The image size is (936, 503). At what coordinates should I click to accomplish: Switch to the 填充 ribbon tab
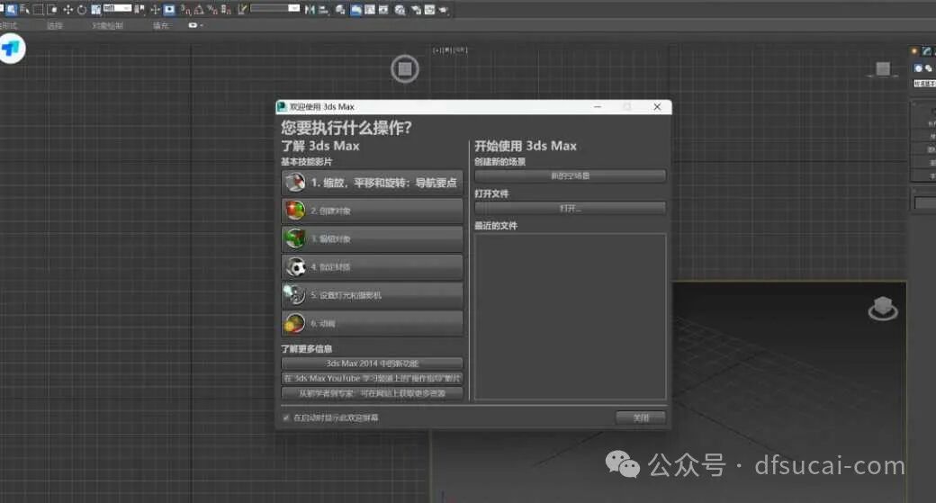coord(160,26)
